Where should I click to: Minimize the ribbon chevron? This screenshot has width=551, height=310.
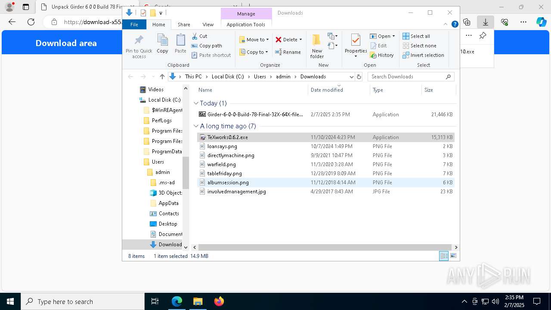(x=446, y=25)
